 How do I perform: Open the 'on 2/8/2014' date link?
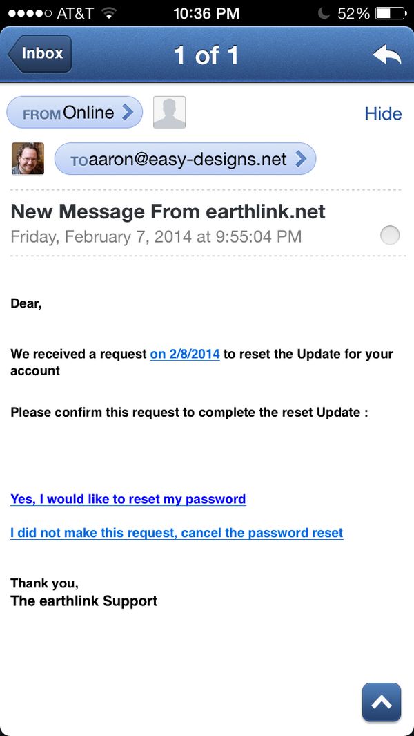(x=185, y=354)
